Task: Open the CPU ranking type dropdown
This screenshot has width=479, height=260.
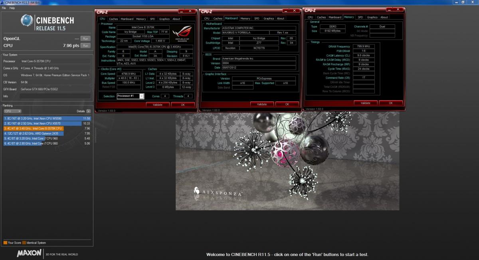Action: pos(13,111)
